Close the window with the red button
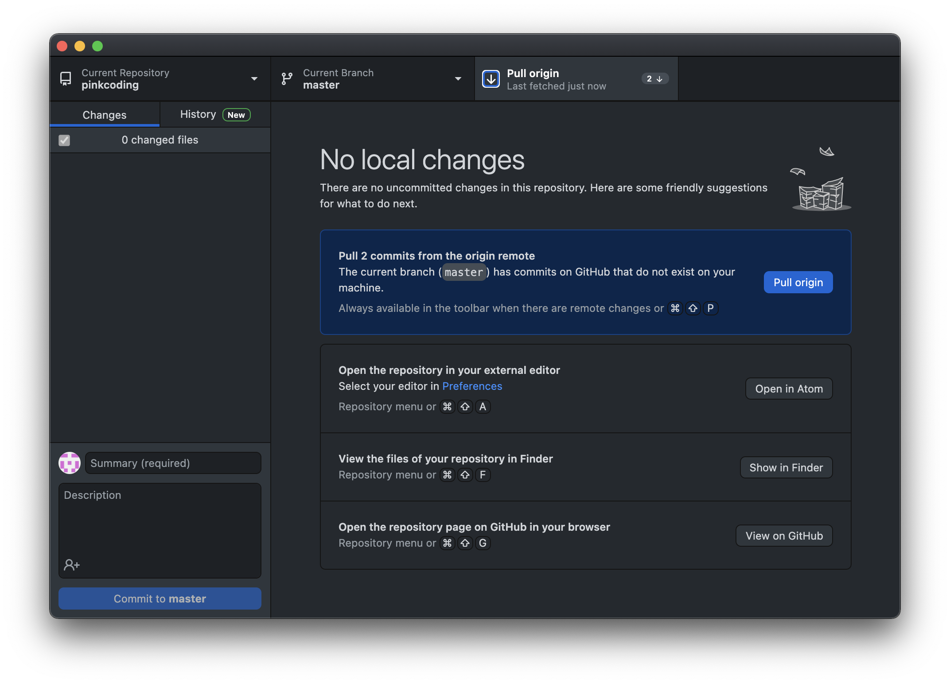950x684 pixels. pos(62,46)
